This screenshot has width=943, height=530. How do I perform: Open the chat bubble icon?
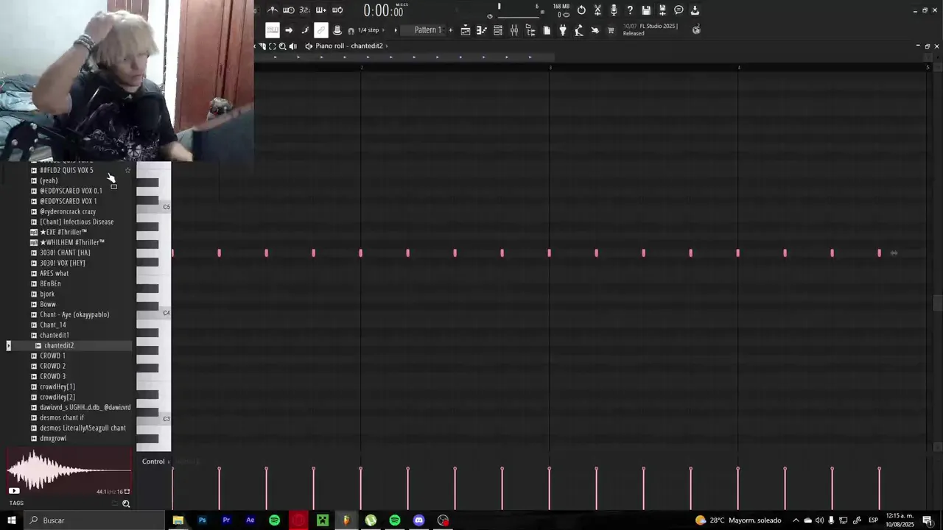pos(679,10)
